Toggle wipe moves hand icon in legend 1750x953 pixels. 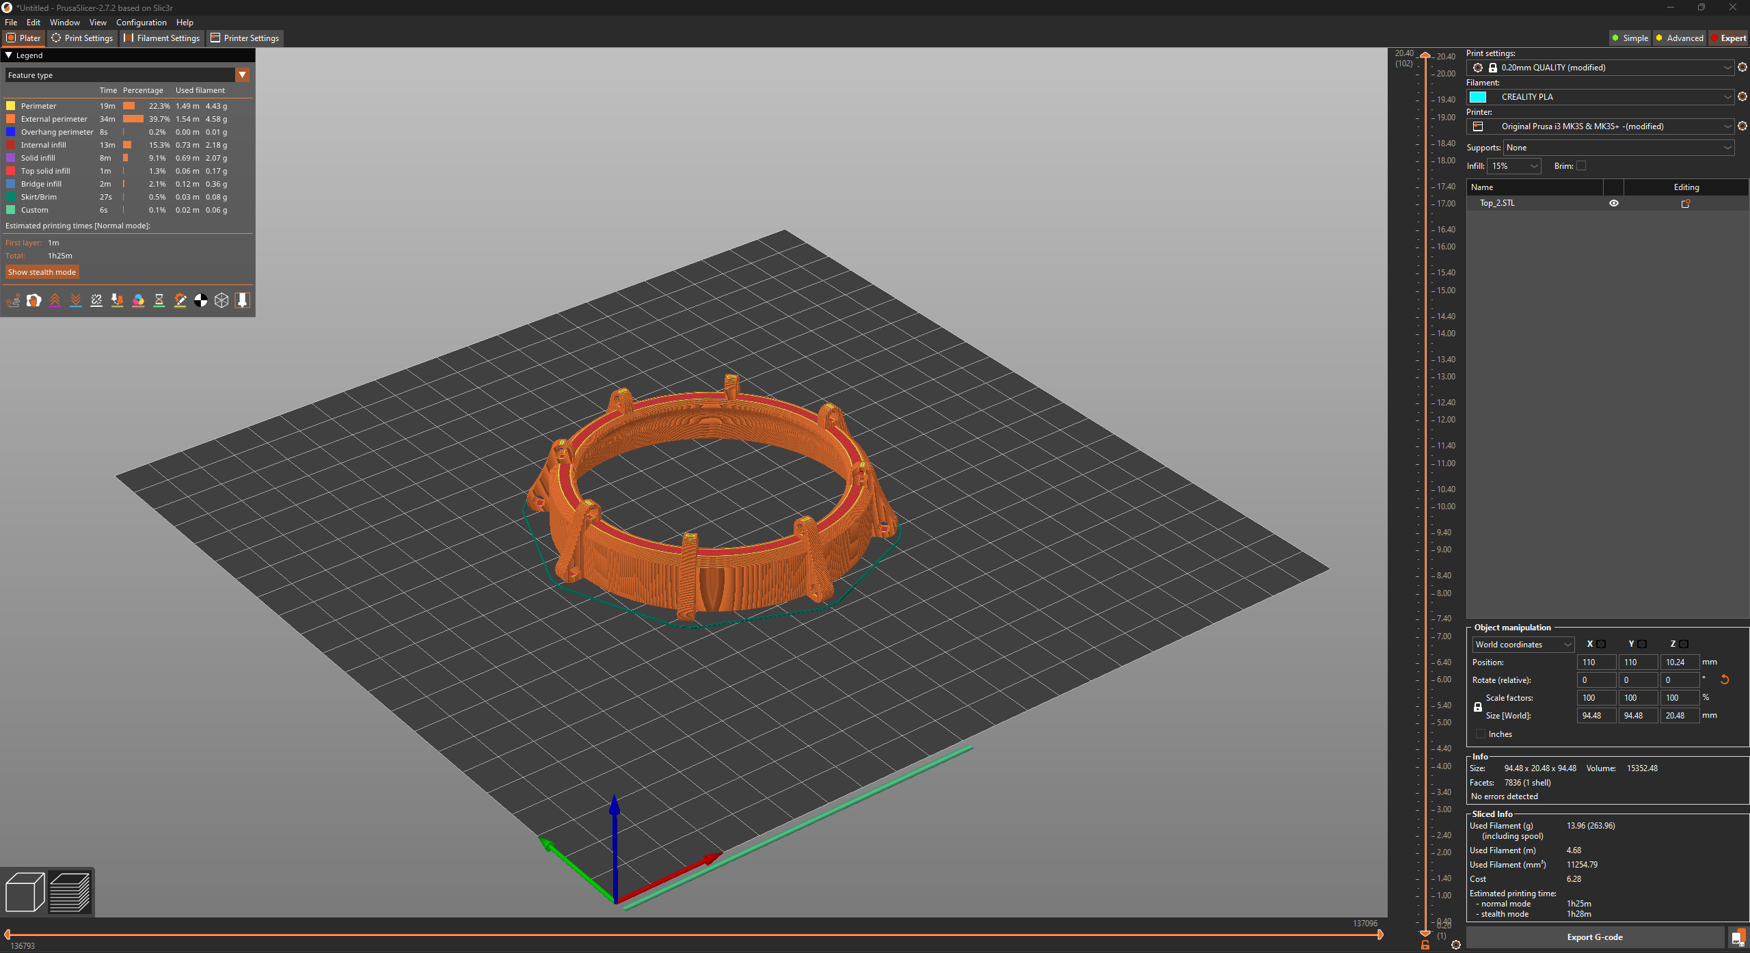[34, 301]
